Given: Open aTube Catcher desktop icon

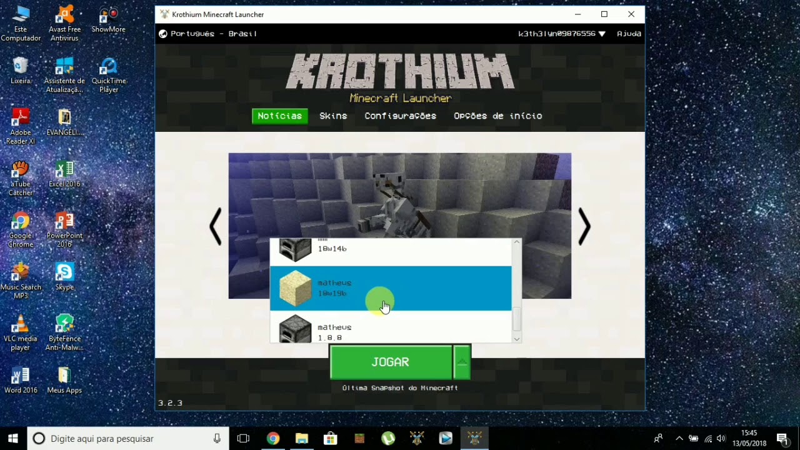Looking at the screenshot, I should tap(21, 178).
